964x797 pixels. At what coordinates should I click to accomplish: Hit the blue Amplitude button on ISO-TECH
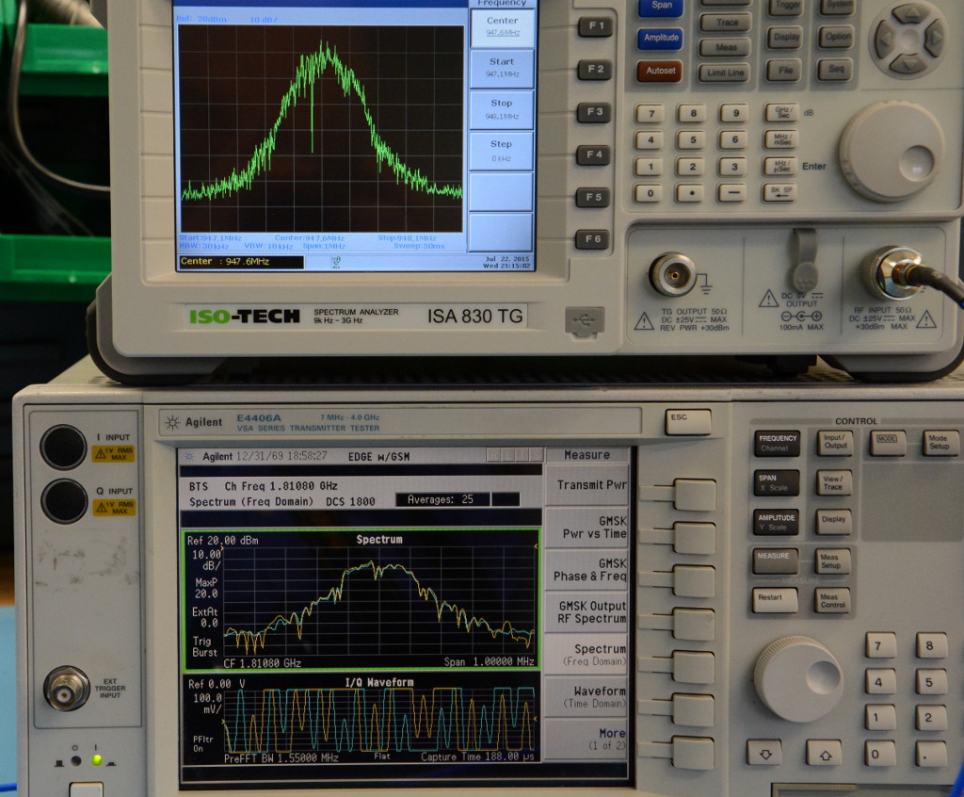point(661,39)
